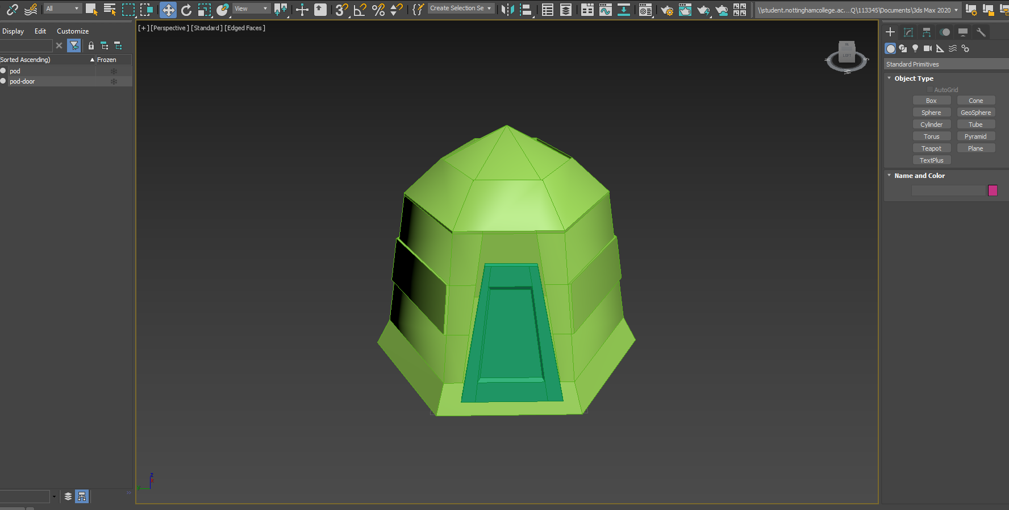The height and width of the screenshot is (510, 1009).
Task: Open the pink object color swatch
Action: [x=993, y=190]
